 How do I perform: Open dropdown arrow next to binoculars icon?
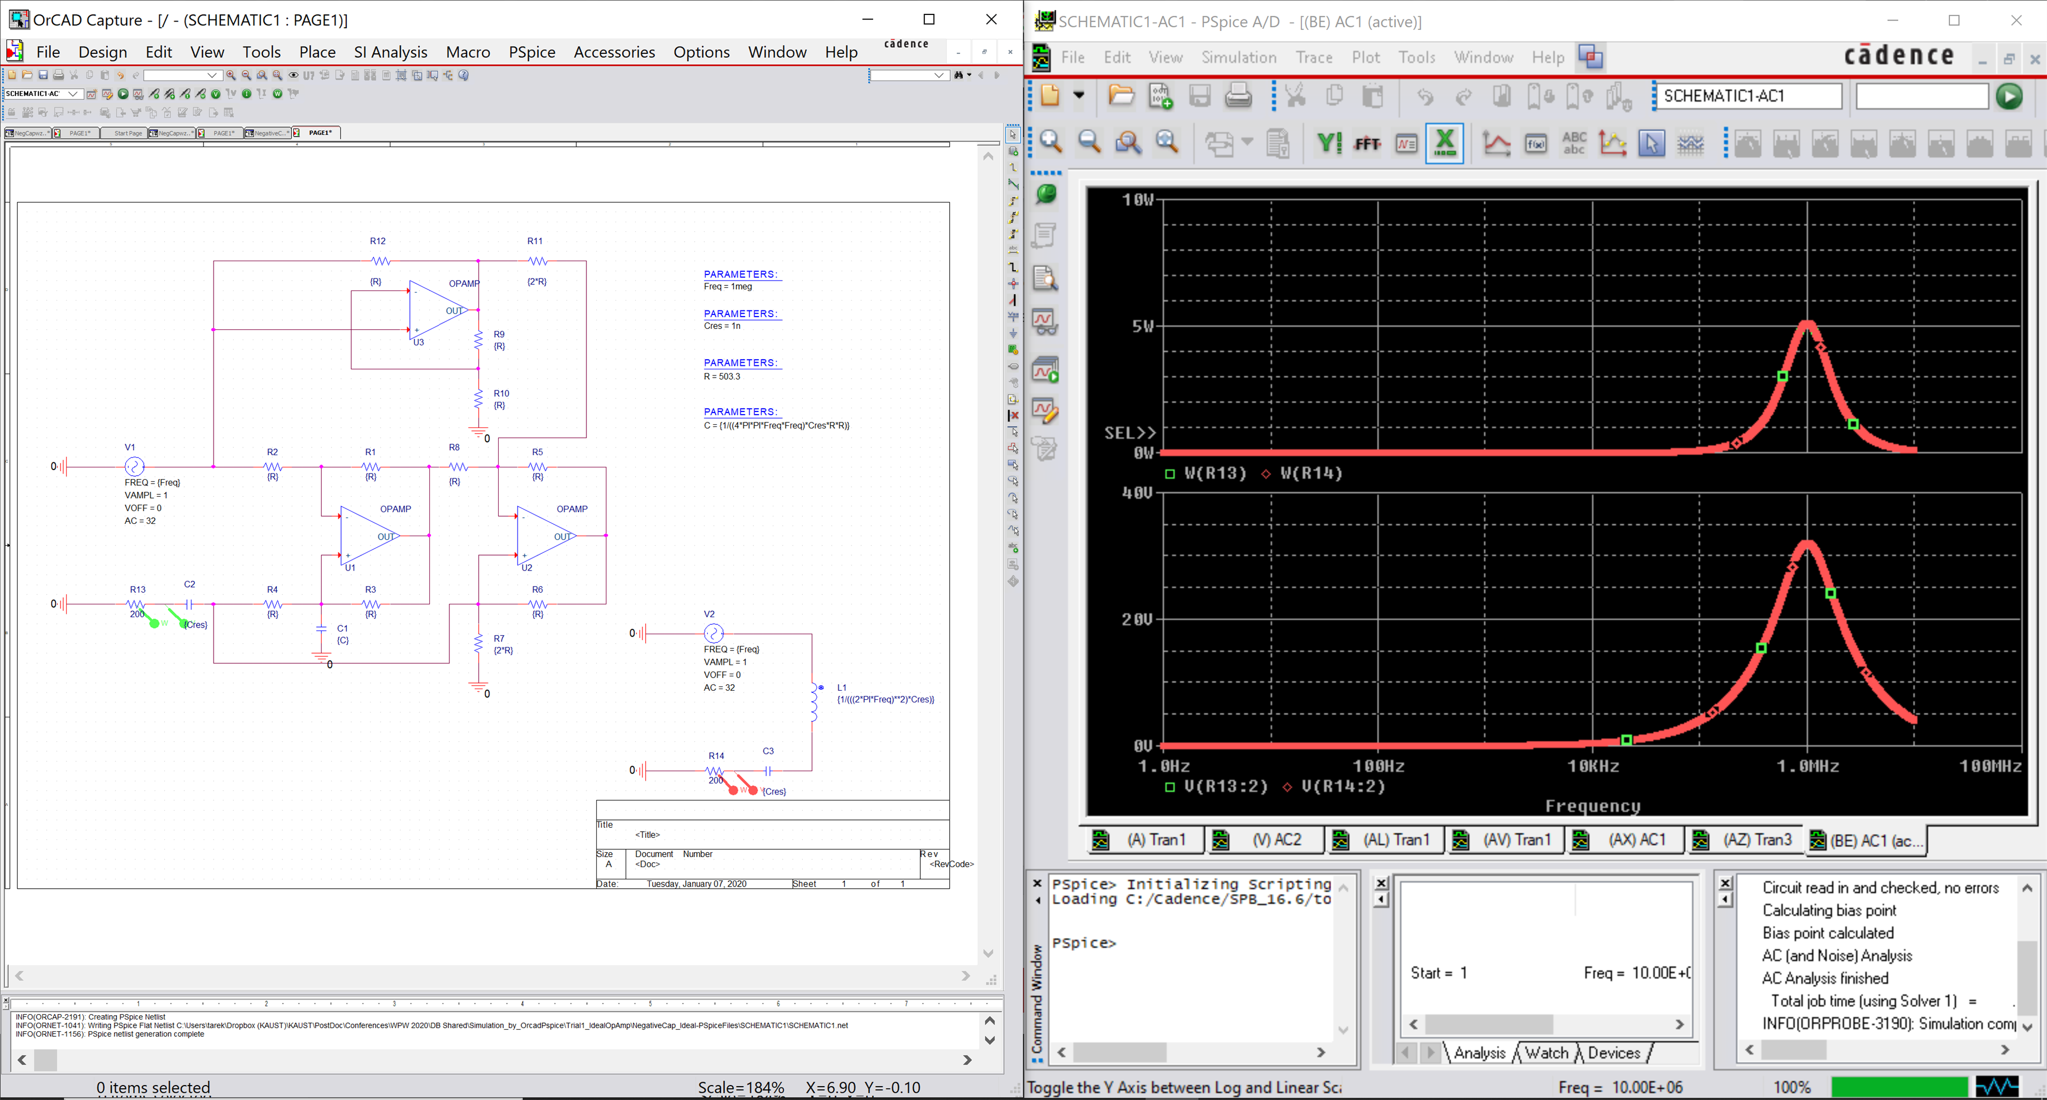[969, 75]
